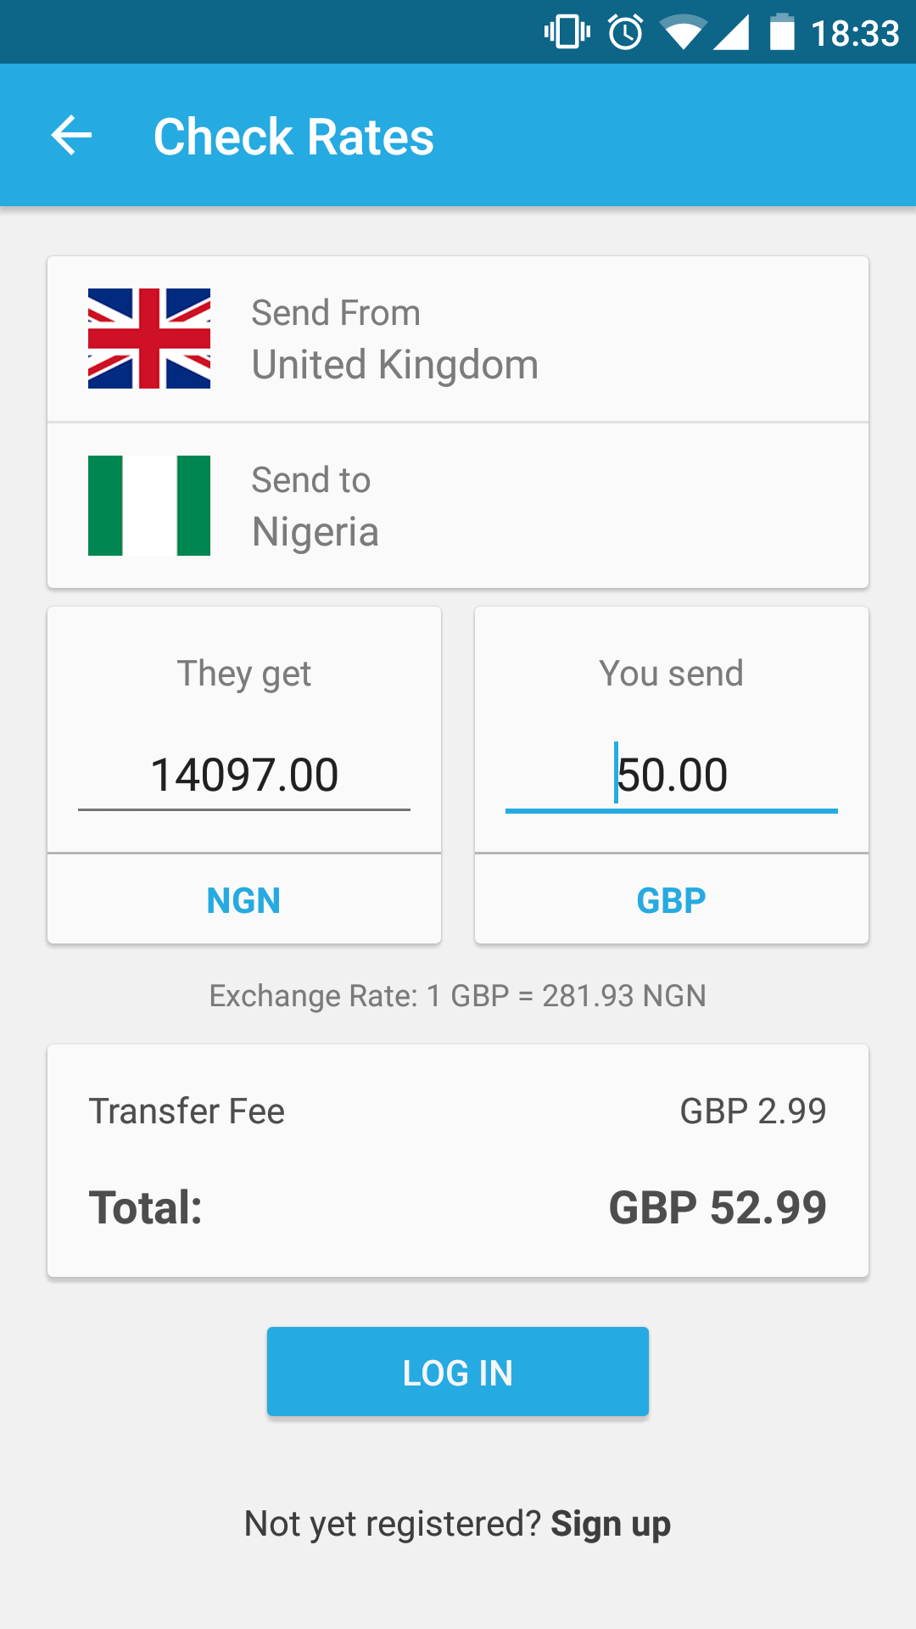Tap the back arrow icon
916x1629 pixels.
(x=71, y=136)
